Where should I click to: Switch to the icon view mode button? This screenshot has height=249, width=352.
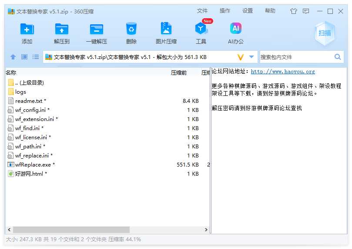24,57
